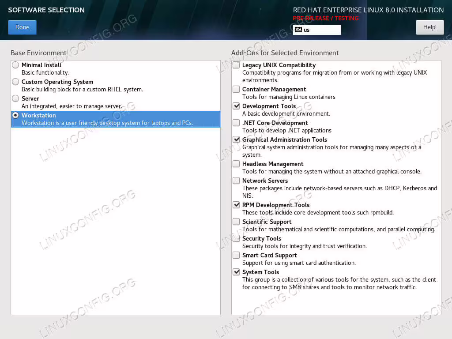The width and height of the screenshot is (452, 339).
Task: Enable the Security Tools checkbox
Action: (236, 238)
